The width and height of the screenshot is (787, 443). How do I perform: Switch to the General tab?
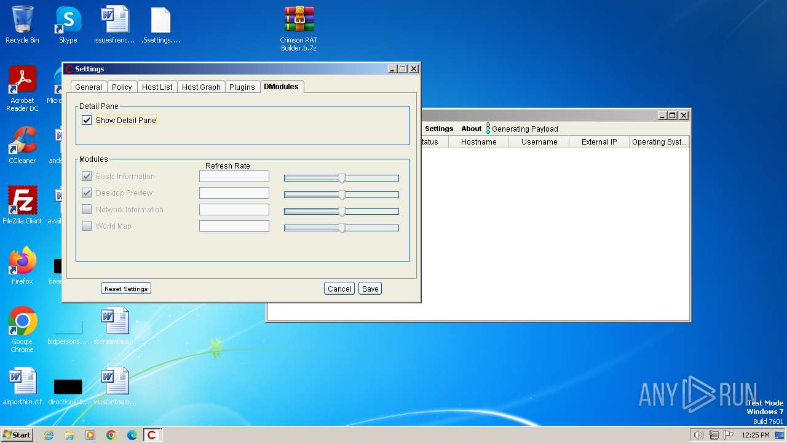(x=89, y=87)
